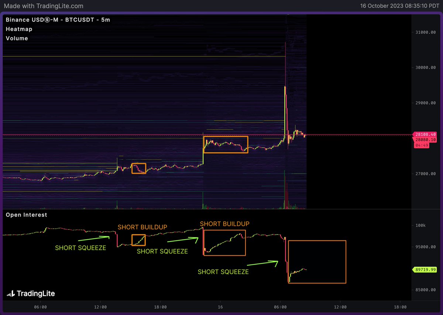Click the 27000.00 price axis label

[423, 174]
